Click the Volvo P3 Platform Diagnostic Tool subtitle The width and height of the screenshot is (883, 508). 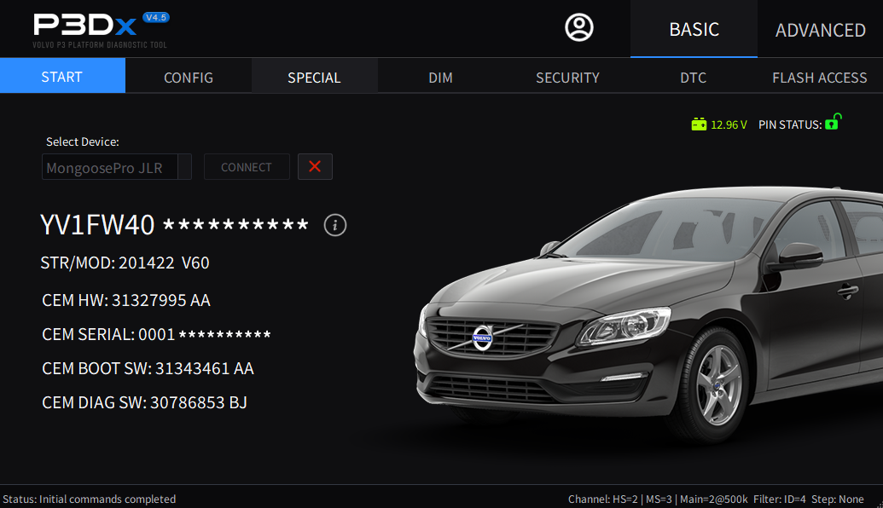tap(100, 45)
